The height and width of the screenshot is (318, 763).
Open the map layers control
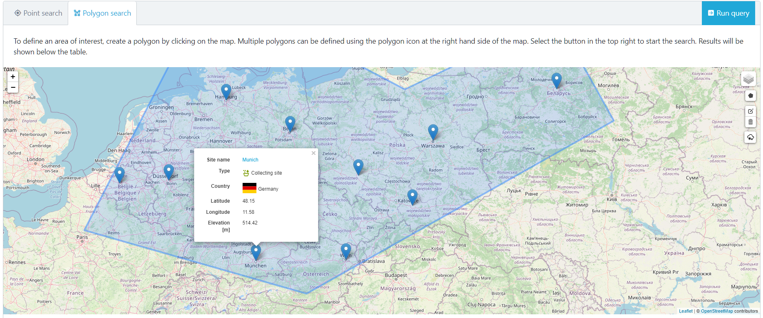(748, 79)
